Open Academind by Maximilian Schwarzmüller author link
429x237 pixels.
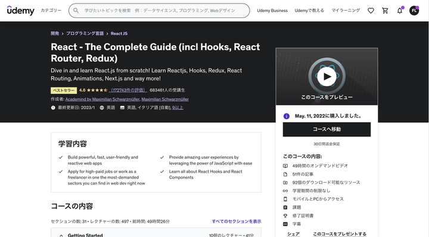tap(102, 99)
